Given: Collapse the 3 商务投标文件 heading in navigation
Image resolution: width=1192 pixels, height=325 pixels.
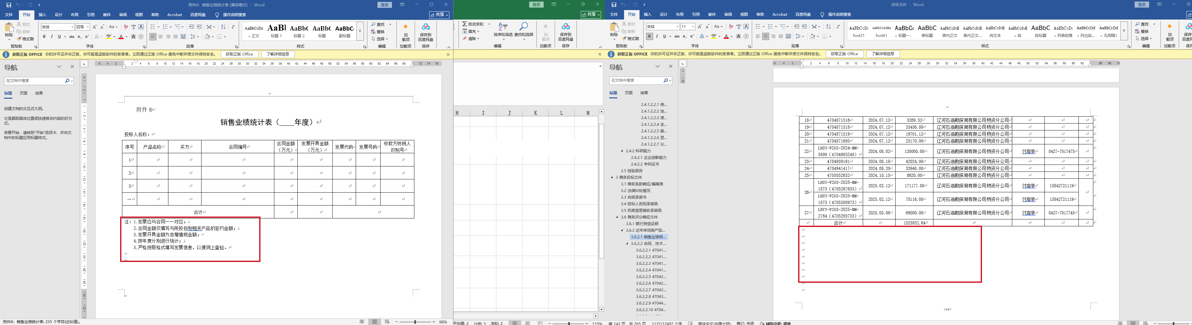Looking at the screenshot, I should point(612,177).
